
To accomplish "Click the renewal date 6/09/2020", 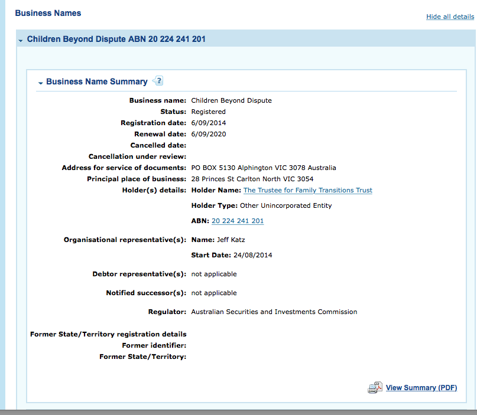I will click(x=209, y=134).
